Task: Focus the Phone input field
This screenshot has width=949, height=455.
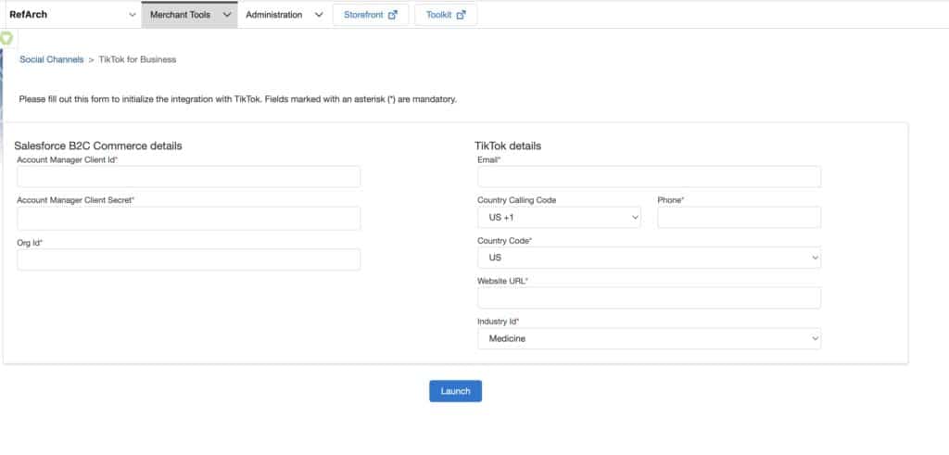Action: [x=739, y=217]
